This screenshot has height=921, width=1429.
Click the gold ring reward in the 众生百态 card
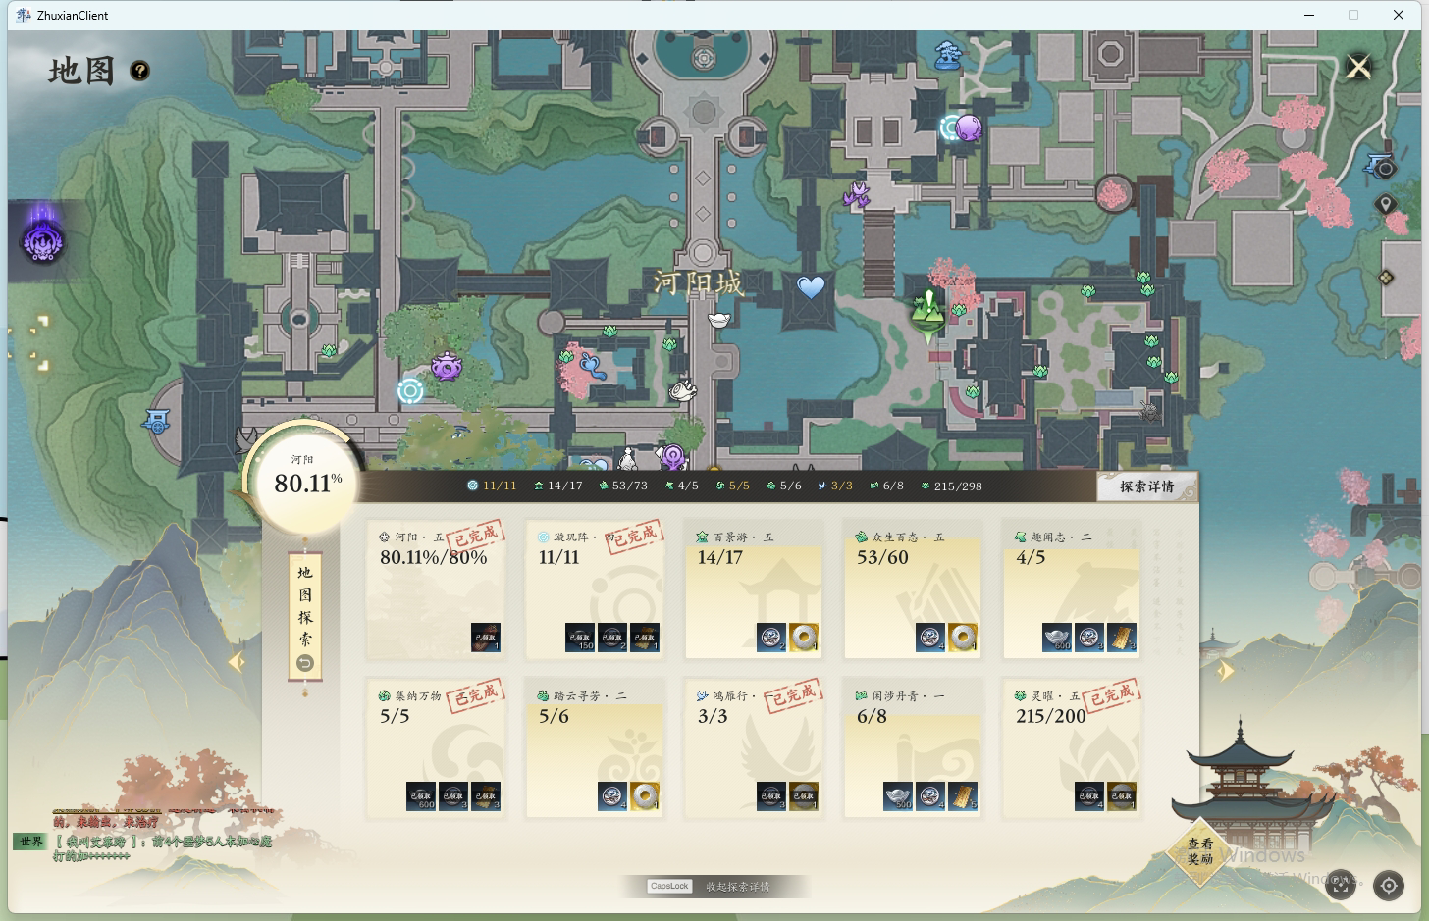tap(962, 638)
